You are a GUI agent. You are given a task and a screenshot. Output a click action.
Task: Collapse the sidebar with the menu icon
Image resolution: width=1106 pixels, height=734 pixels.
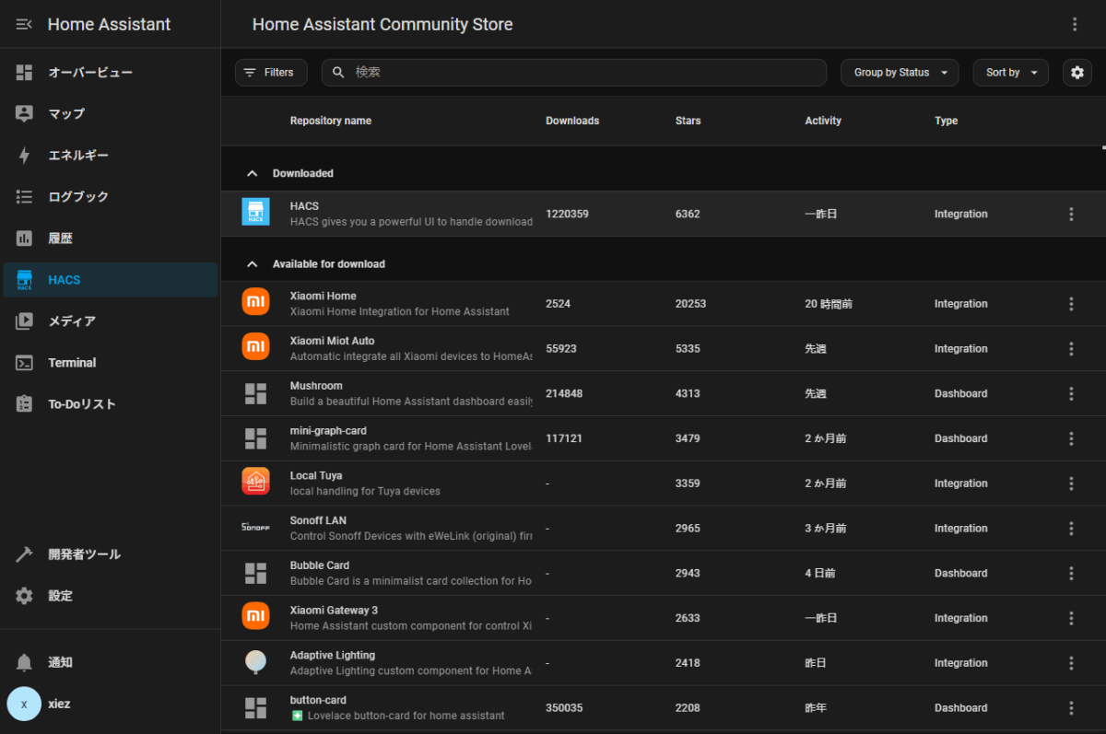25,24
